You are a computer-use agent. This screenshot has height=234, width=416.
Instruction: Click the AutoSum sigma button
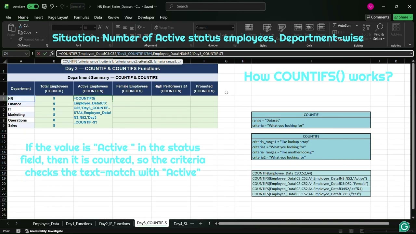[x=342, y=25]
